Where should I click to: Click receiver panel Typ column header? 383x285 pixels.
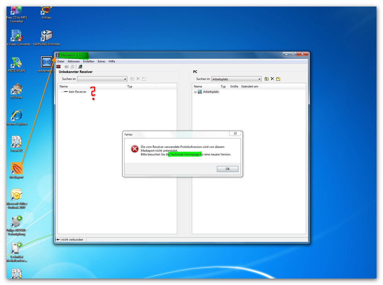(x=141, y=86)
